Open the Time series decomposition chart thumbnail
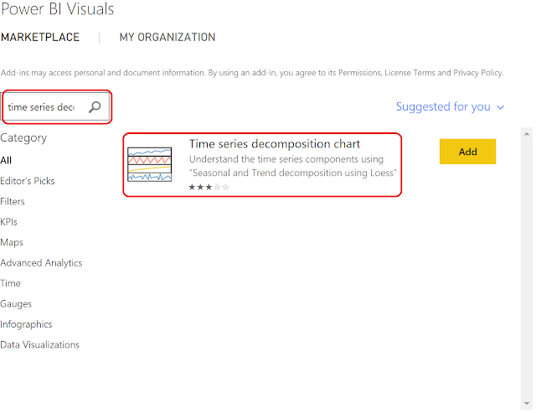The width and height of the screenshot is (536, 413). click(x=149, y=164)
